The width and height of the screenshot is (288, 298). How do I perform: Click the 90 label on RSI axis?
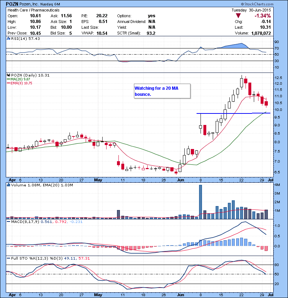(276, 42)
